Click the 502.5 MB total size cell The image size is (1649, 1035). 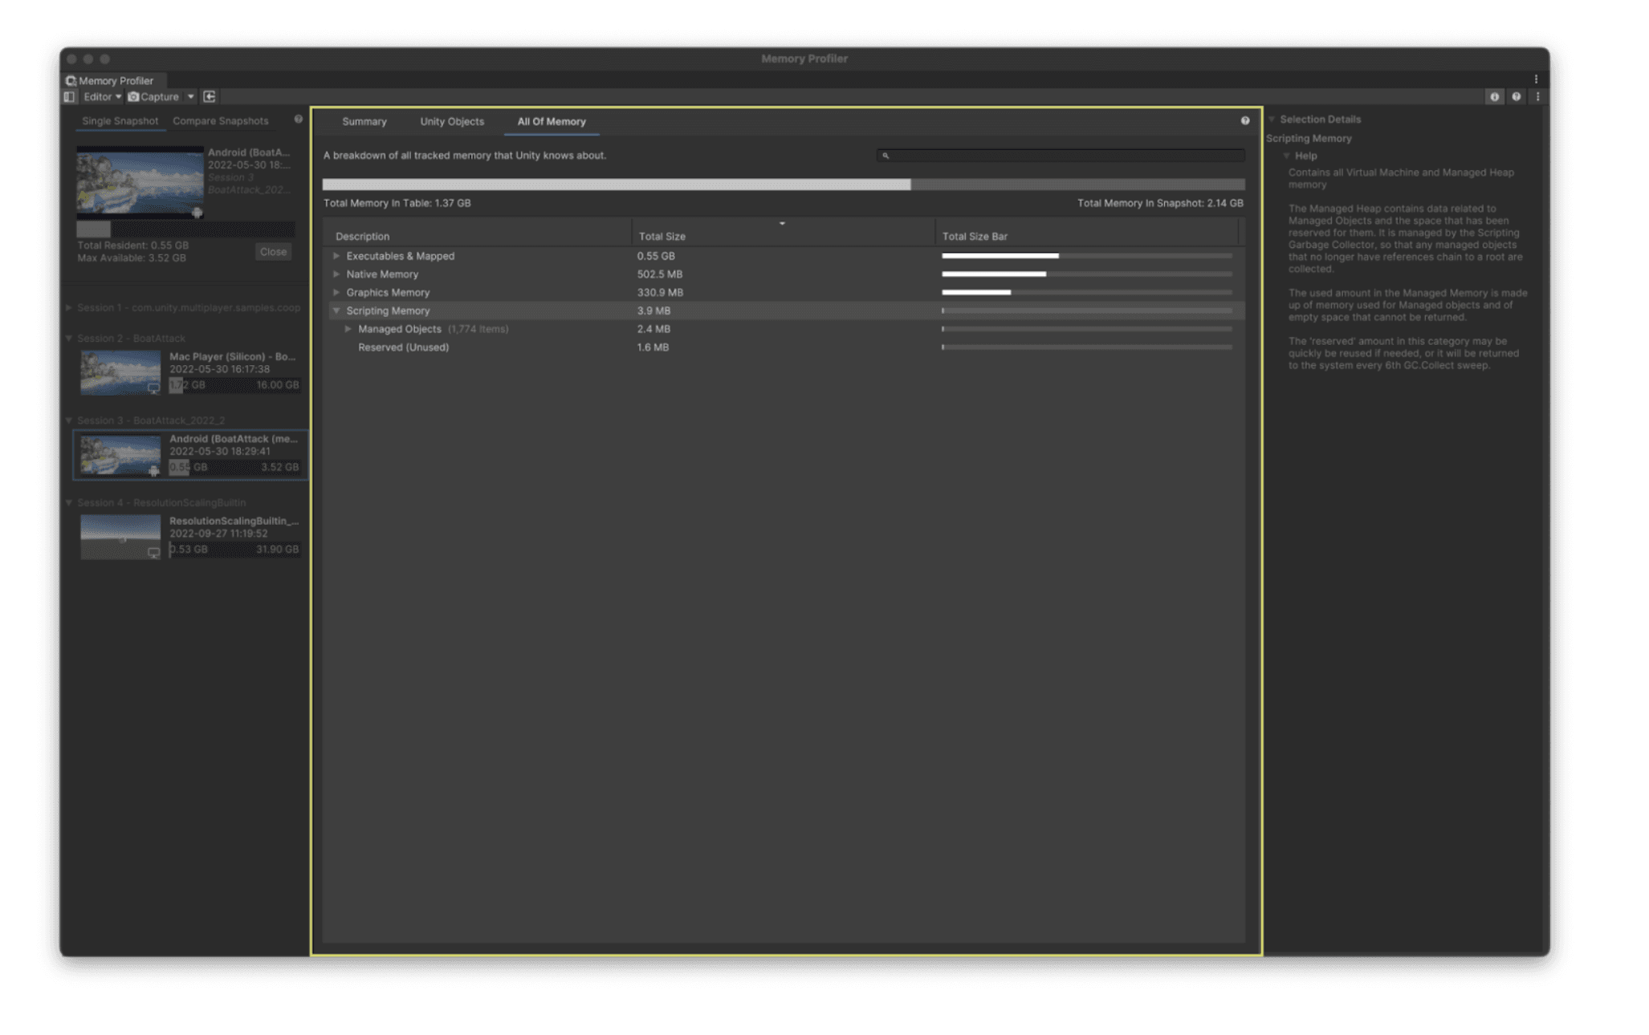(660, 274)
